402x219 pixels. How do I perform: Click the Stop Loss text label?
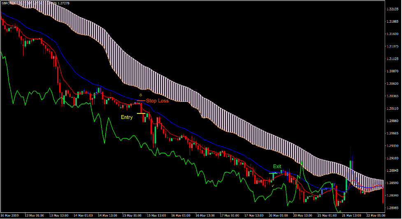click(157, 101)
